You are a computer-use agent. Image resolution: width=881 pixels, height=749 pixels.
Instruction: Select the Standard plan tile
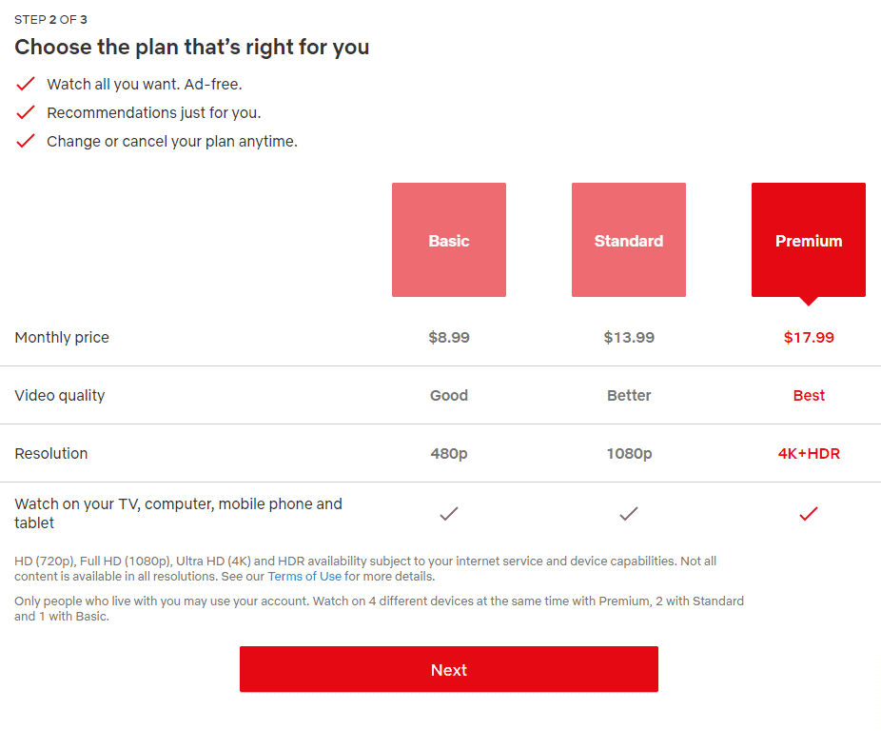pyautogui.click(x=629, y=240)
